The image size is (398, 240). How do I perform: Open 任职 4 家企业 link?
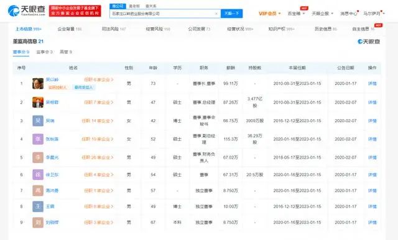(99, 175)
